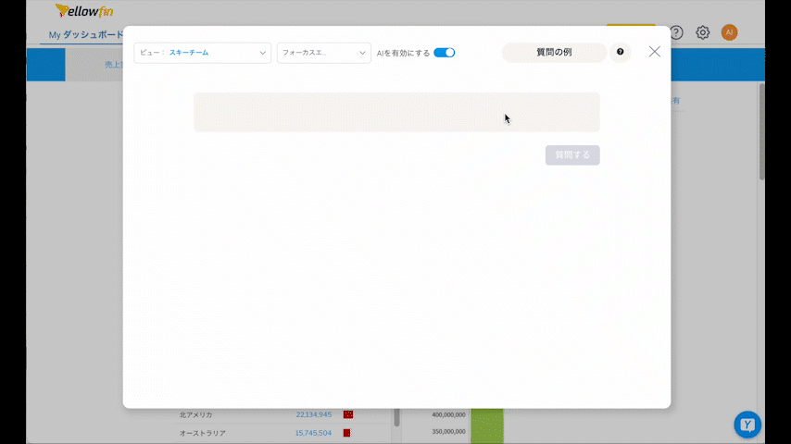
Task: Click red indicator beside Australia row
Action: (348, 433)
